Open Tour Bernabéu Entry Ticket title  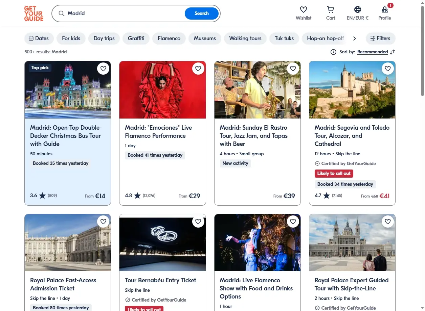point(160,280)
